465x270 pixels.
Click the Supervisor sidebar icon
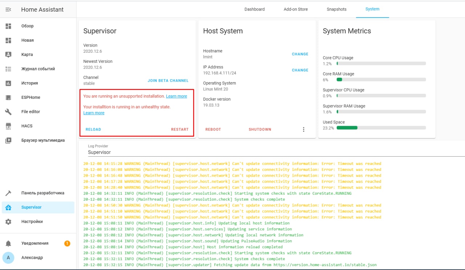tap(8, 207)
